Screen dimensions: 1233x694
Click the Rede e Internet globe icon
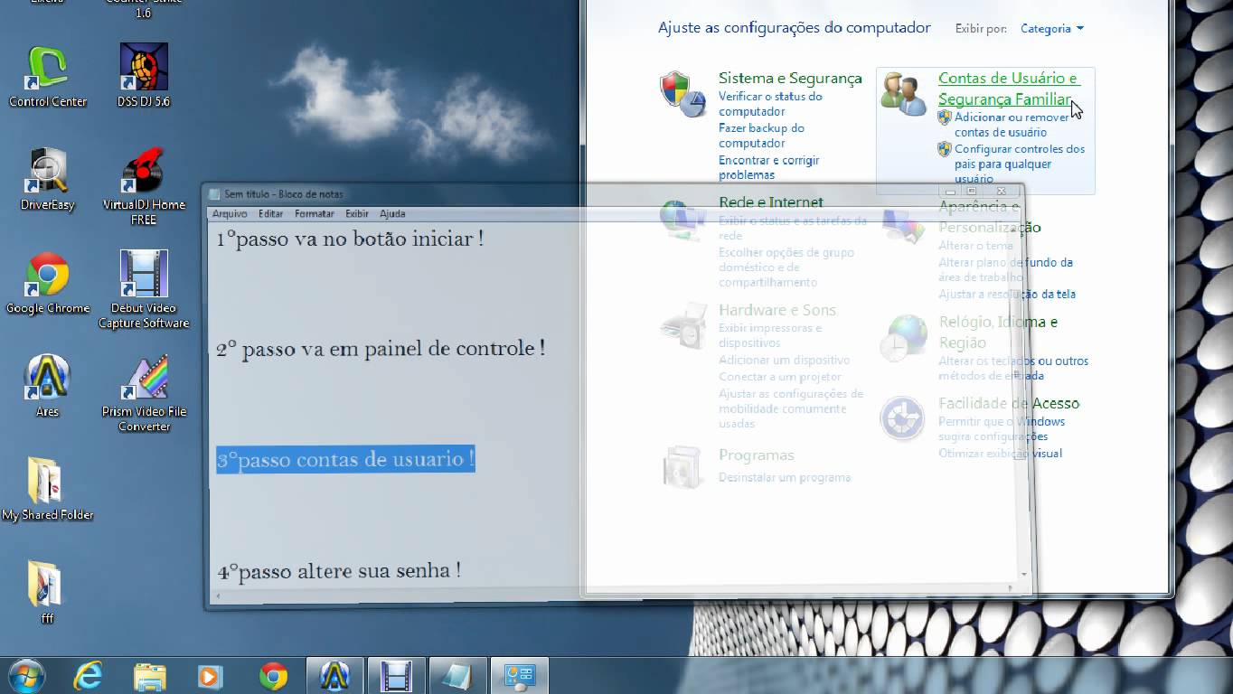point(683,220)
